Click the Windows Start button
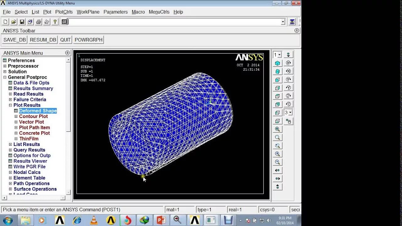402x226 pixels. [7, 220]
